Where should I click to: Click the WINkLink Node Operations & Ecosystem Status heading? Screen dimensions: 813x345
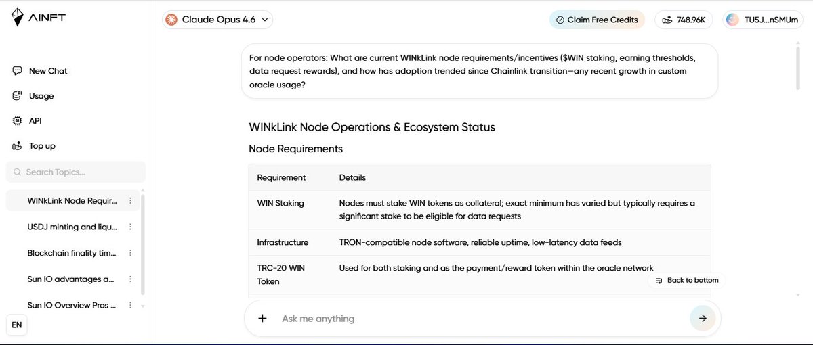[x=372, y=127]
